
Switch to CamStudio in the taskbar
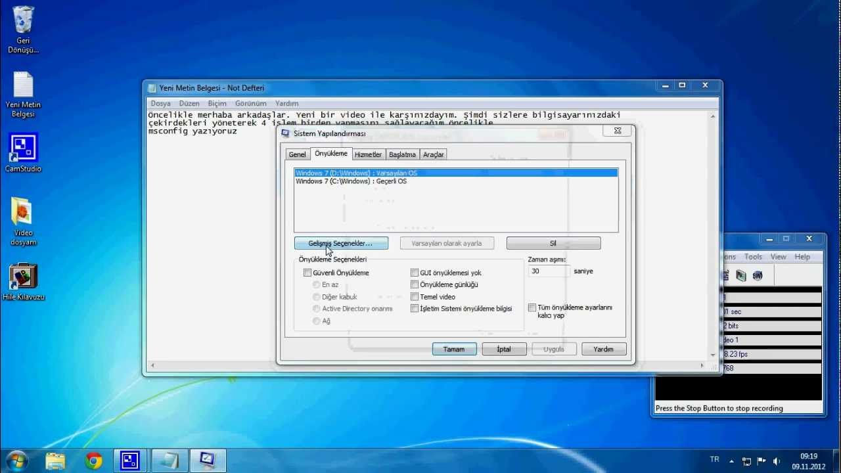point(131,461)
